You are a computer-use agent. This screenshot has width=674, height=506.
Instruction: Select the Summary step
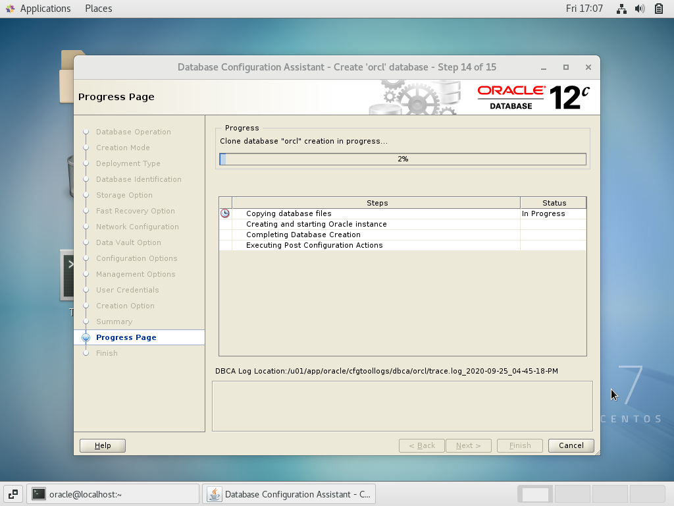114,322
